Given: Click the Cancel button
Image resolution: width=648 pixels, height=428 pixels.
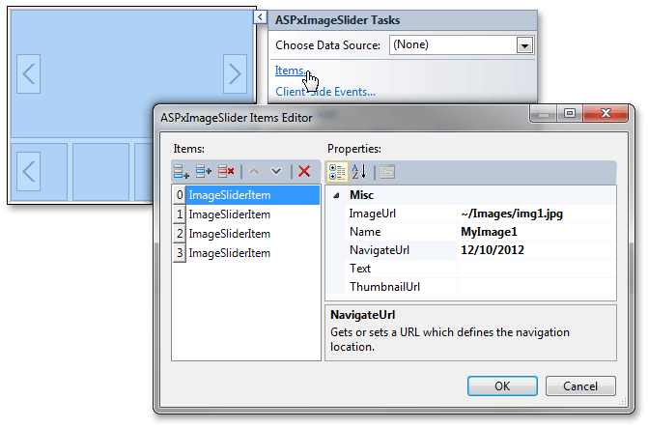Looking at the screenshot, I should click(580, 385).
